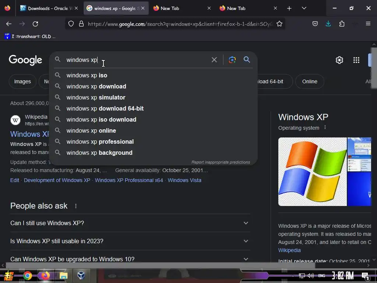
Task: Open the Google apps grid
Action: [x=356, y=60]
